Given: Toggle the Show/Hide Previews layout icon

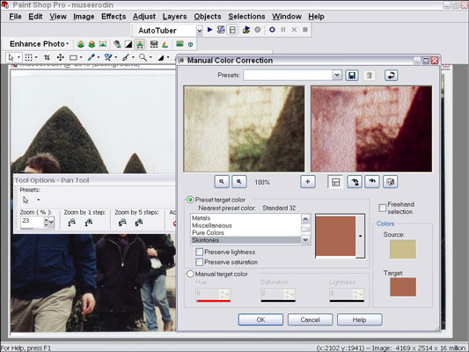Looking at the screenshot, I should coord(335,182).
